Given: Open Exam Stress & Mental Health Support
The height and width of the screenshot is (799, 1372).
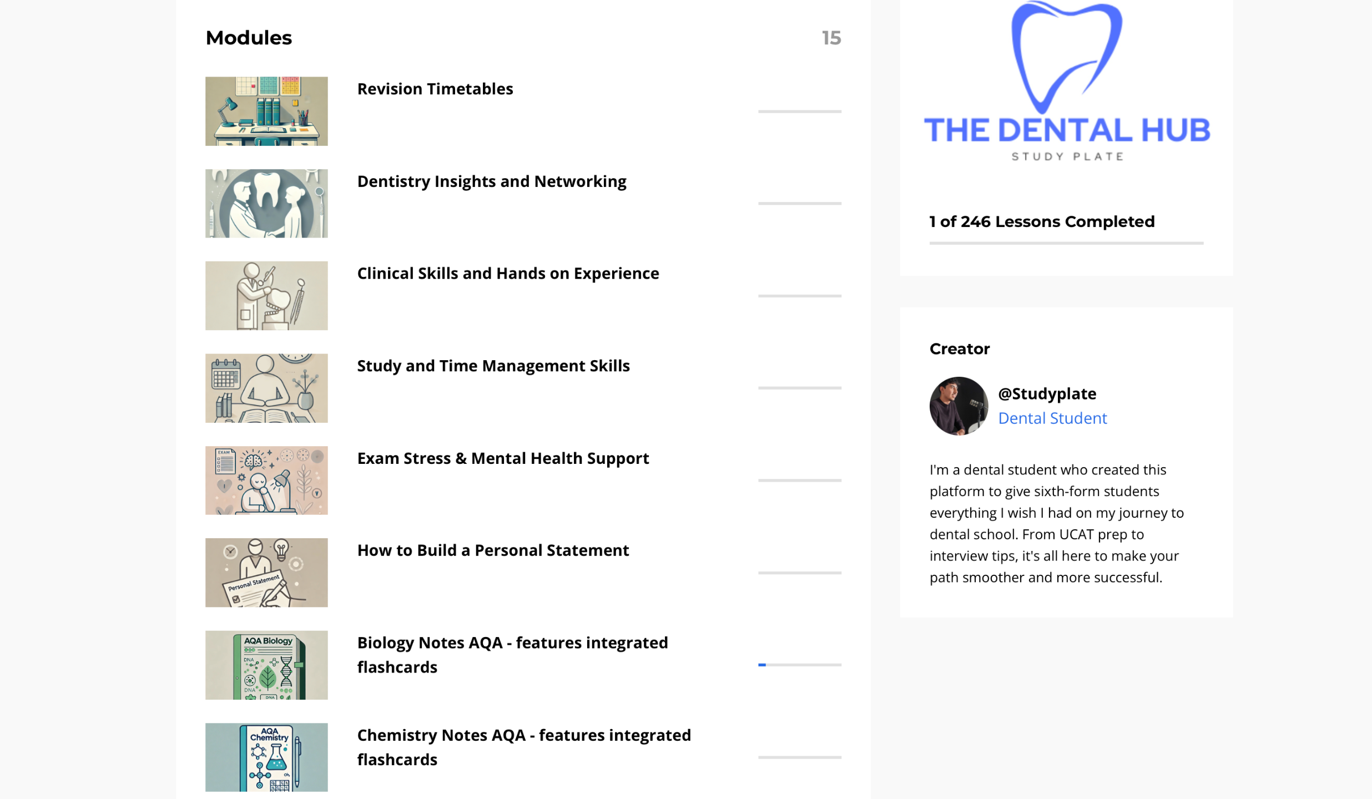Looking at the screenshot, I should pyautogui.click(x=503, y=458).
